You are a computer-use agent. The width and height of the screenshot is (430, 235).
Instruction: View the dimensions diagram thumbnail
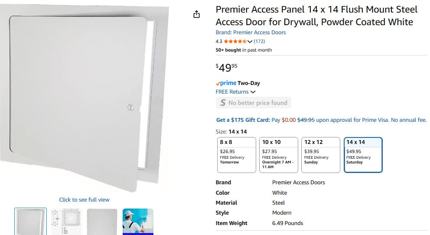click(x=66, y=222)
